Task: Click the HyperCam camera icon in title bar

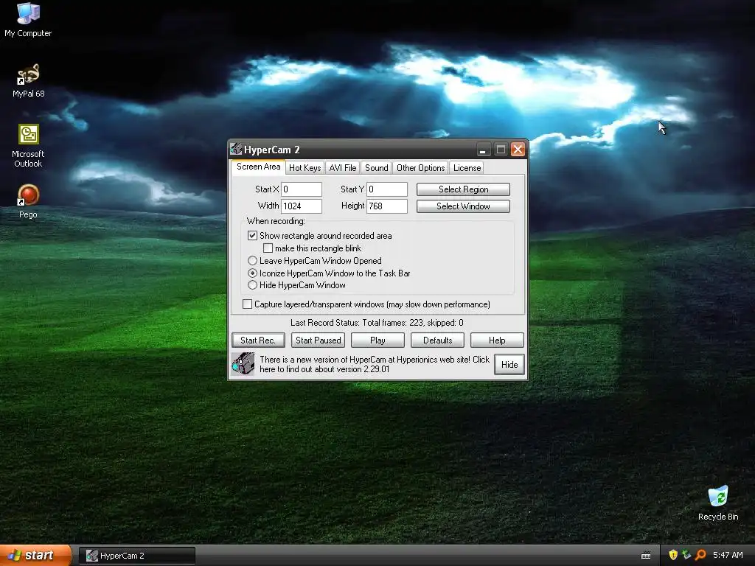Action: click(x=236, y=149)
